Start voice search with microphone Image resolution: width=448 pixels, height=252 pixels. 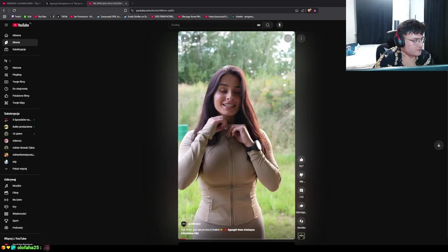[x=279, y=25]
